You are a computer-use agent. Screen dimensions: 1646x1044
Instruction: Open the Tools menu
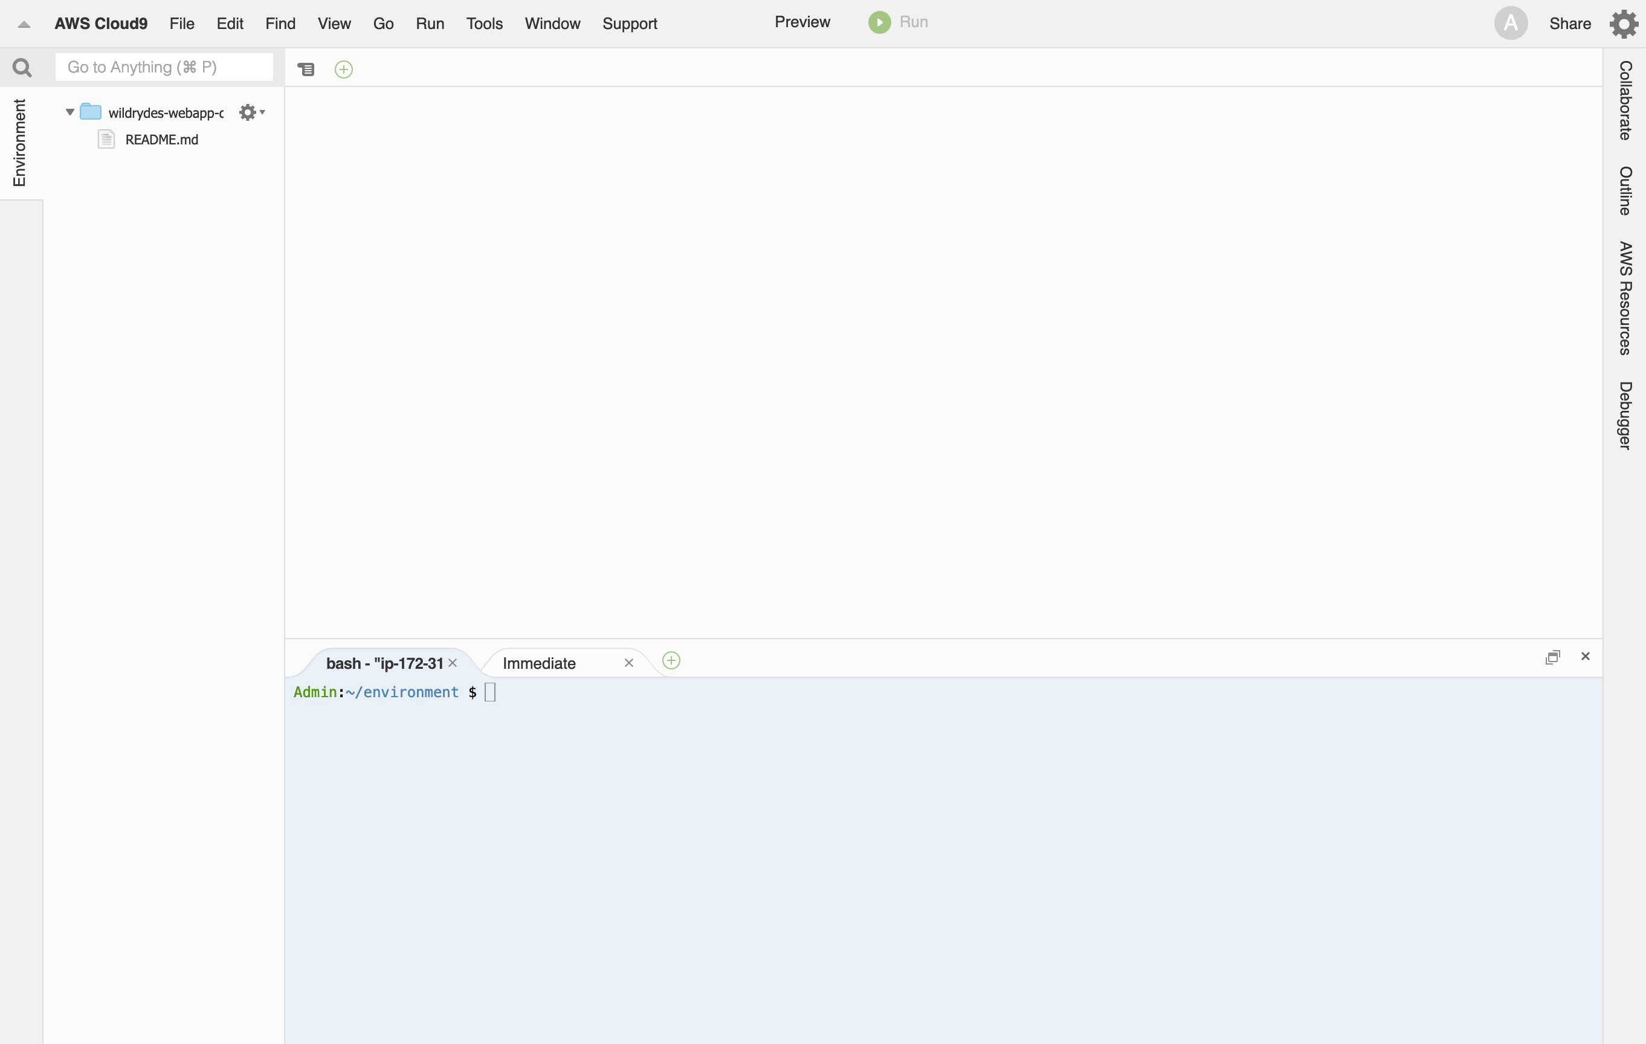coord(485,24)
